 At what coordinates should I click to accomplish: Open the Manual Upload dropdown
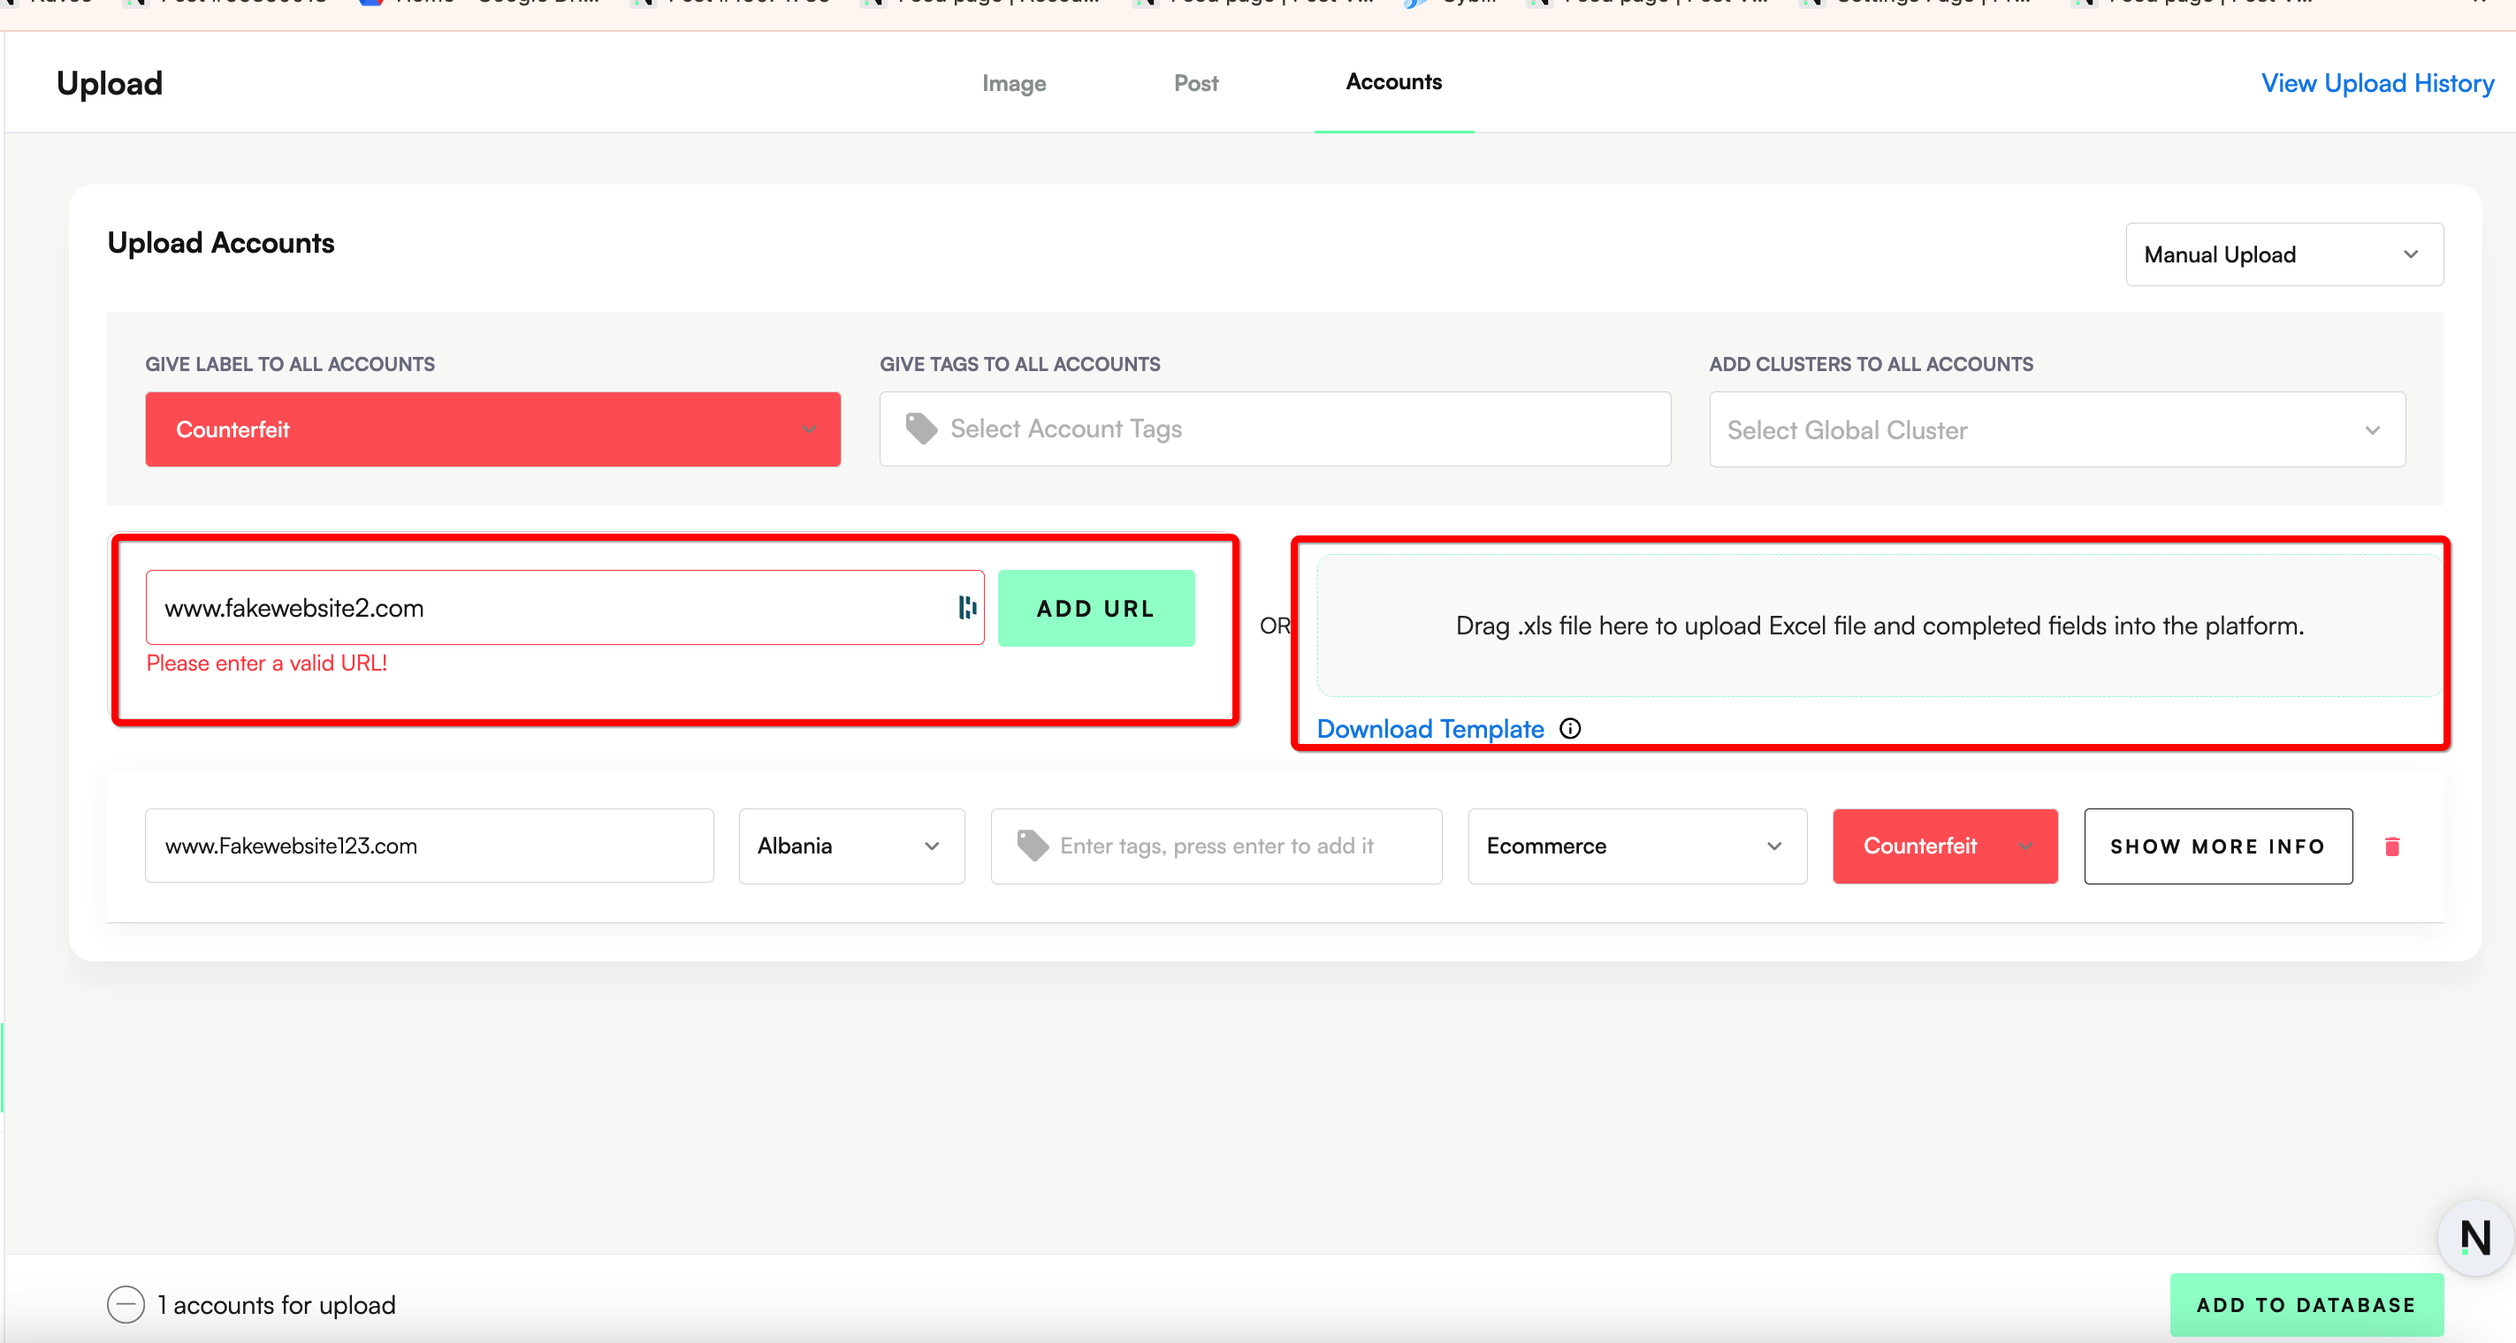click(2283, 254)
